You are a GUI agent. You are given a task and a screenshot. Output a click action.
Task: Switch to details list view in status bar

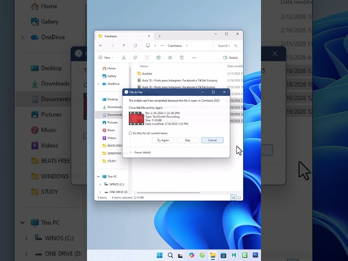[x=233, y=197]
